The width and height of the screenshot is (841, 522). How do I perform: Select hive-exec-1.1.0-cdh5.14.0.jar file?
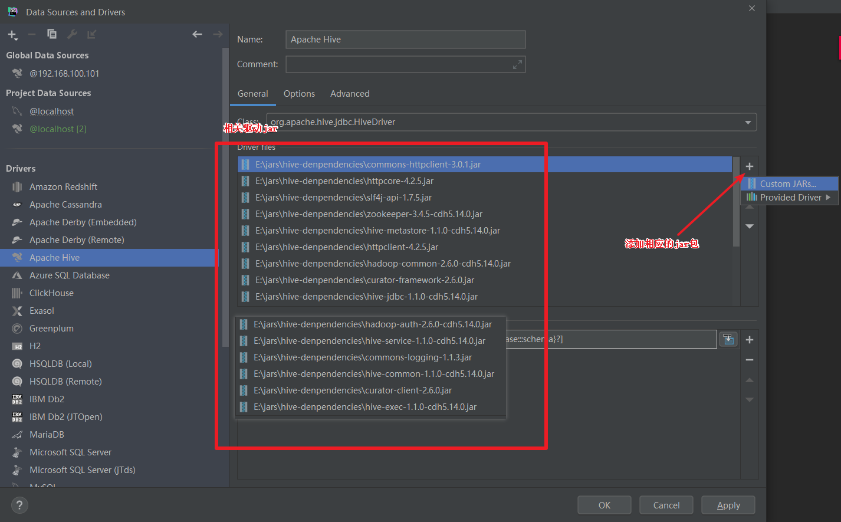(370, 407)
